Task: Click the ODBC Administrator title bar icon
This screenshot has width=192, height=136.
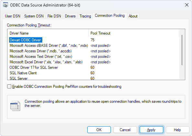Action: coord(5,5)
